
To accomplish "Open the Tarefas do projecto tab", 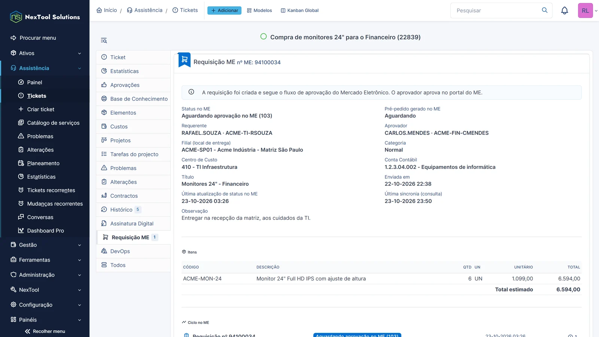I will coord(133,154).
